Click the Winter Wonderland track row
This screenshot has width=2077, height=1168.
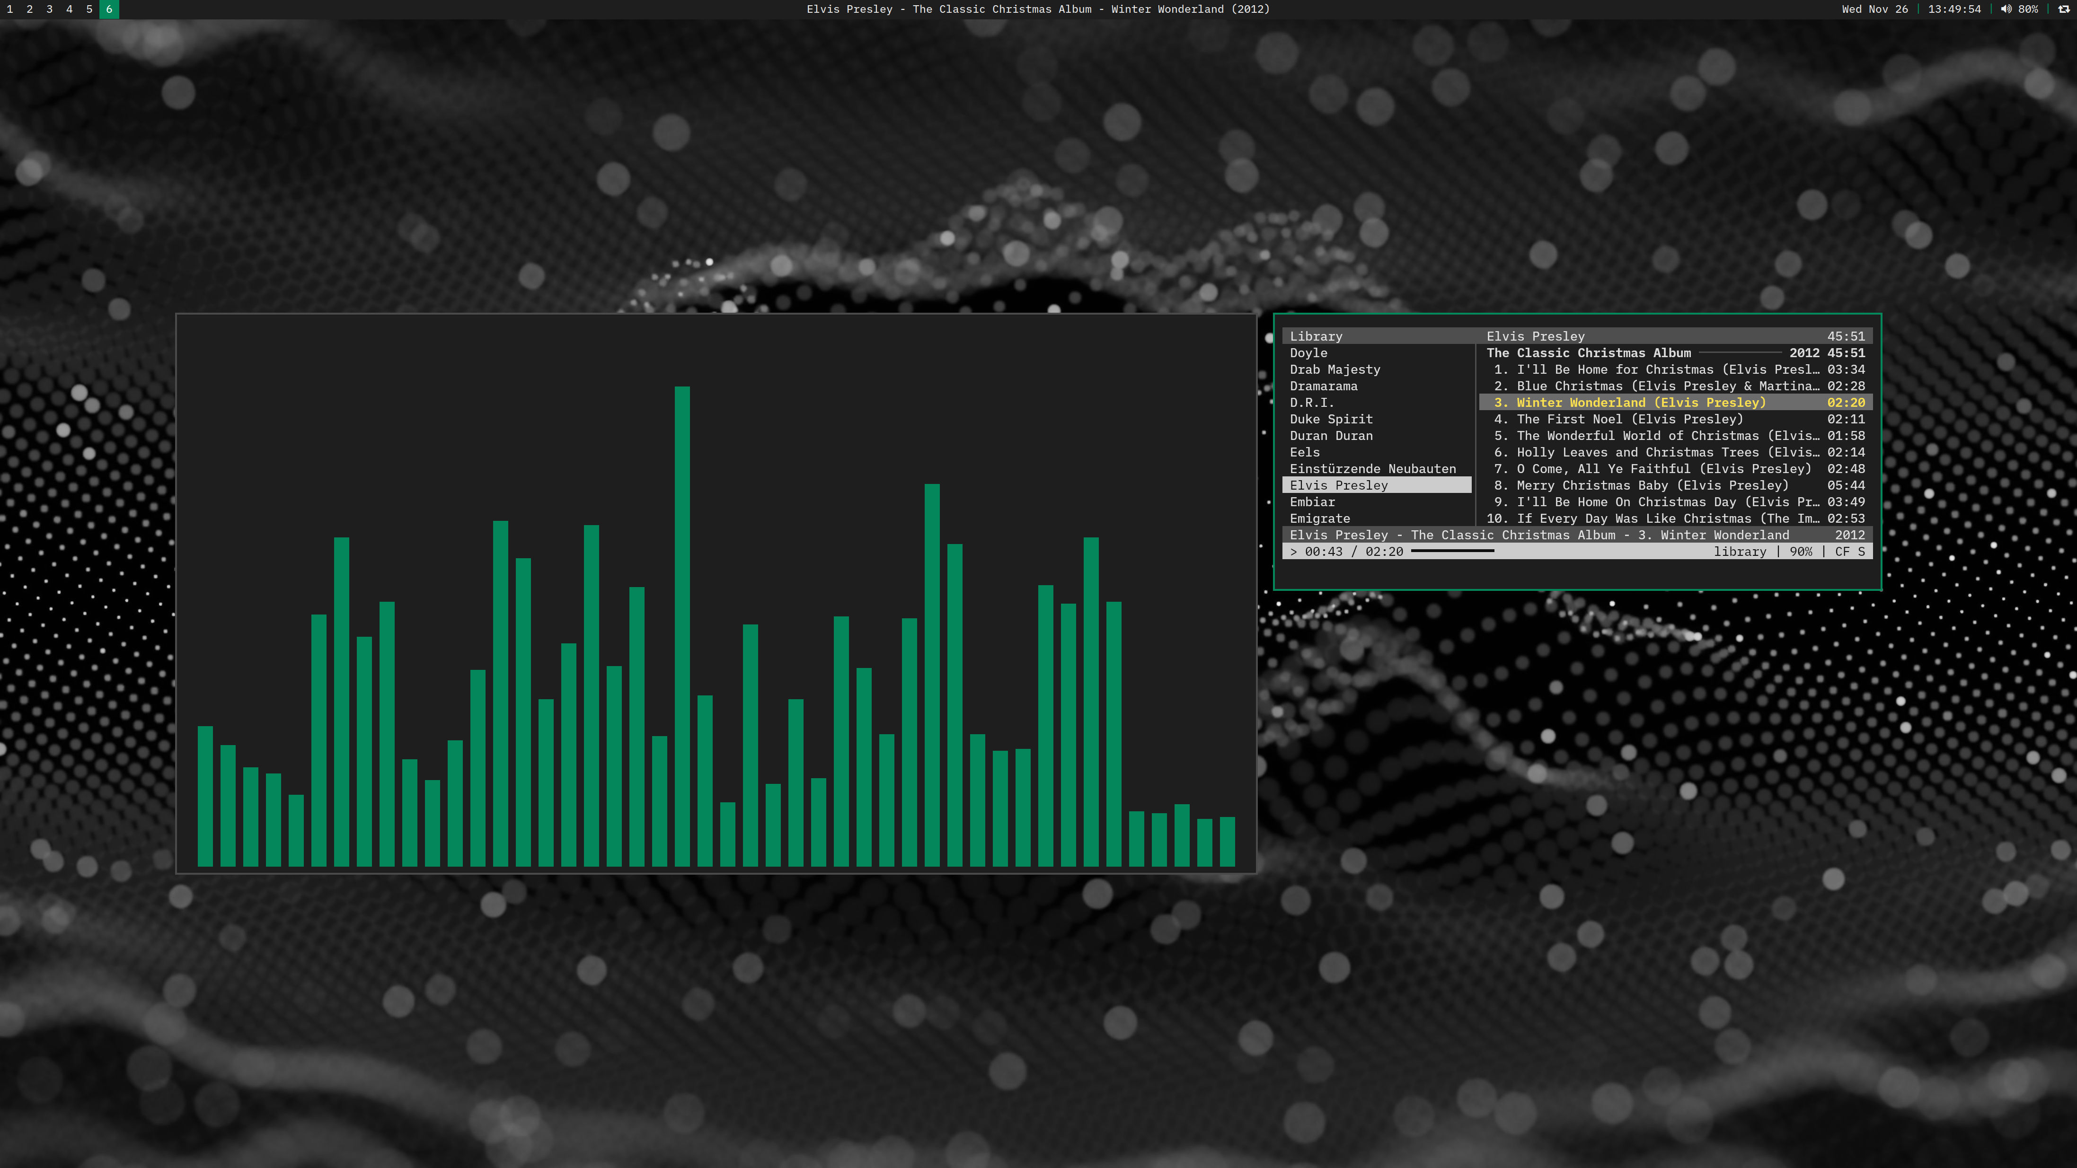pyautogui.click(x=1640, y=402)
